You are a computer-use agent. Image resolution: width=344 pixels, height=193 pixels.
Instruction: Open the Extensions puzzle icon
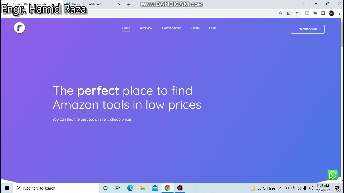point(315,13)
